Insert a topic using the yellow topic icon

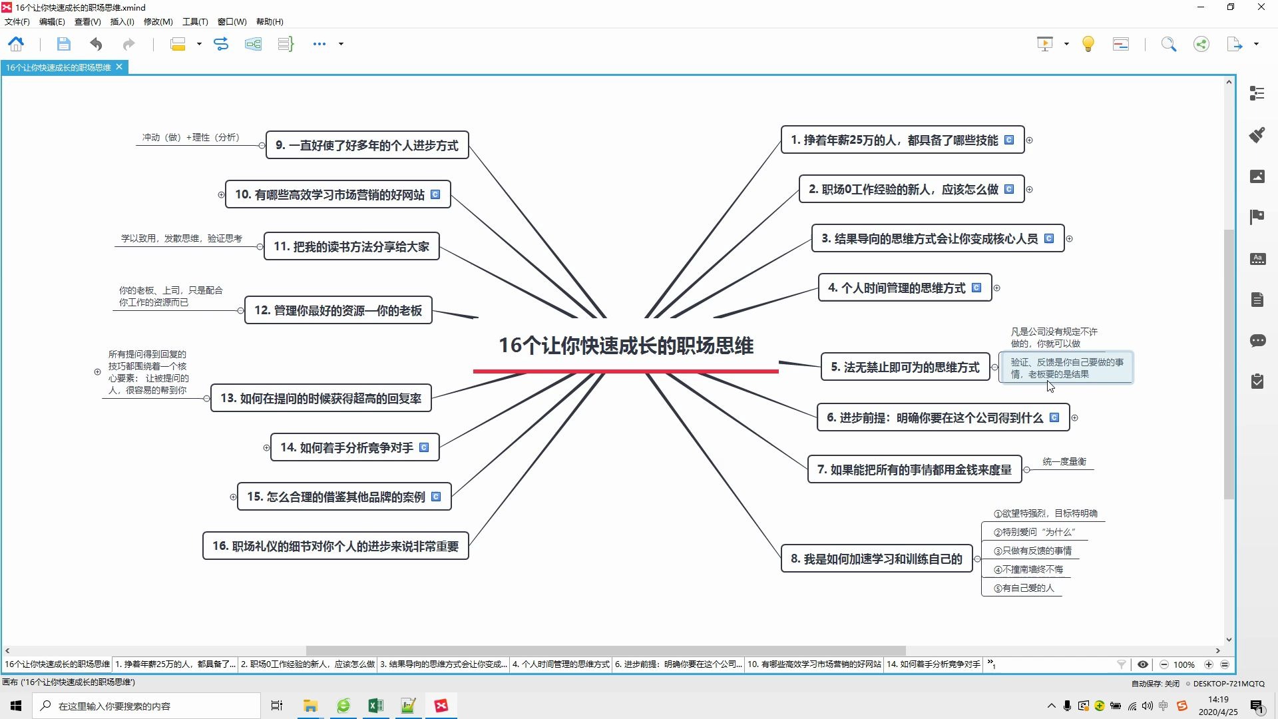click(x=178, y=44)
